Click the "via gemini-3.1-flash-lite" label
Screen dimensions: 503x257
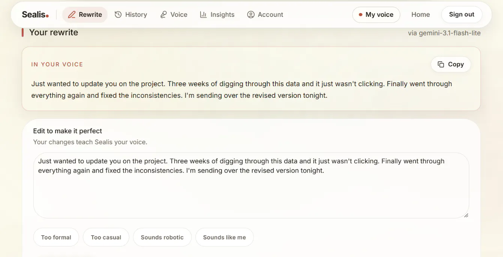[x=444, y=33]
